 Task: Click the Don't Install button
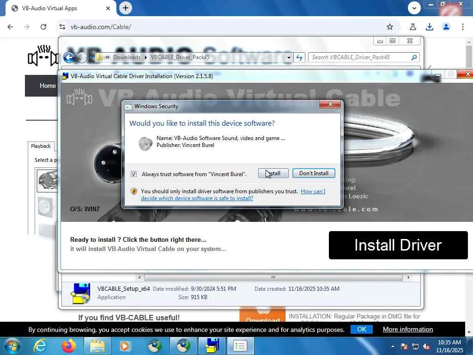pos(314,173)
